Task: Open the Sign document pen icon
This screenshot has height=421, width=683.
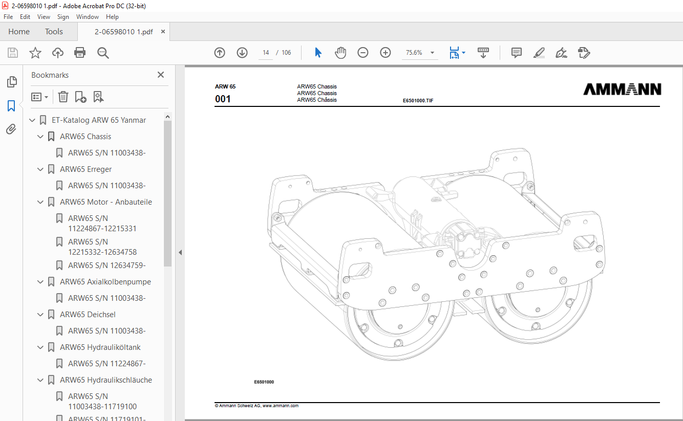Action: 561,53
